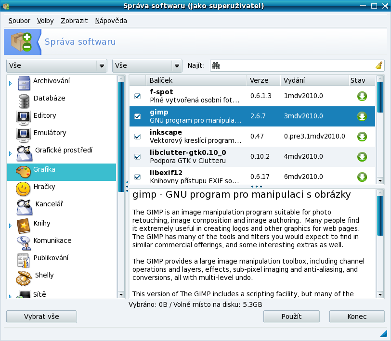The image size is (391, 341).
Task: Click the Publikování category icon
Action: pyautogui.click(x=24, y=260)
